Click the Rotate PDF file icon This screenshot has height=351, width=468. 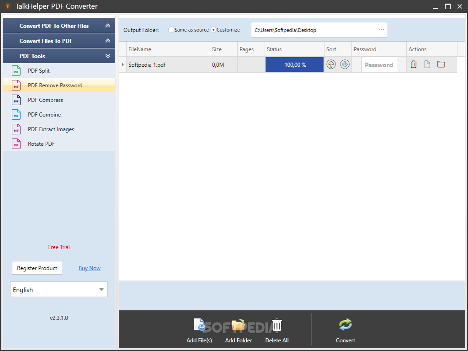[16, 144]
